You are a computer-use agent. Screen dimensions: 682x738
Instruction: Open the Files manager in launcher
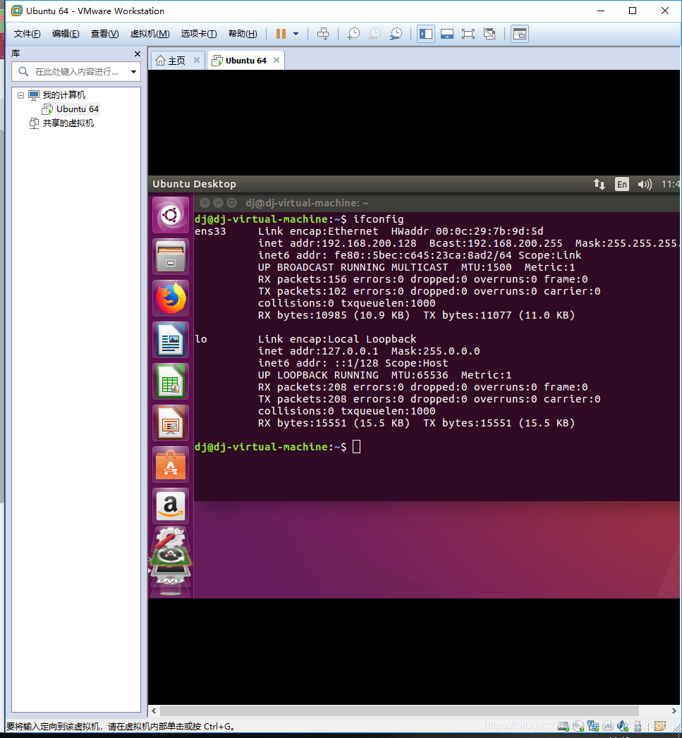click(171, 257)
